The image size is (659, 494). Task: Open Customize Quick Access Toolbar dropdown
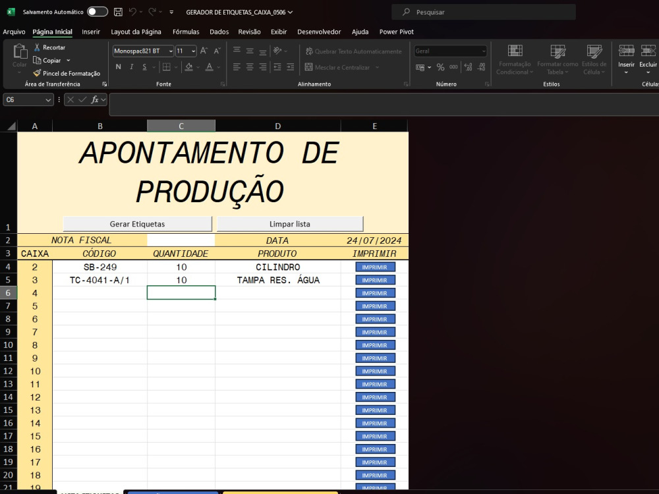tap(171, 12)
